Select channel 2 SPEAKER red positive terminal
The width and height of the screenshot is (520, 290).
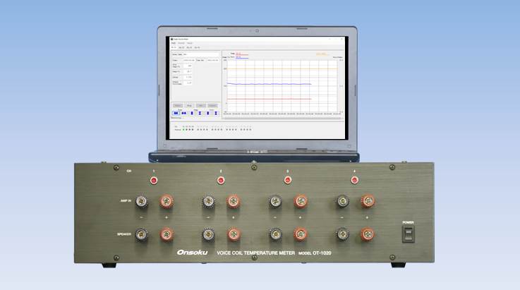tap(234, 234)
